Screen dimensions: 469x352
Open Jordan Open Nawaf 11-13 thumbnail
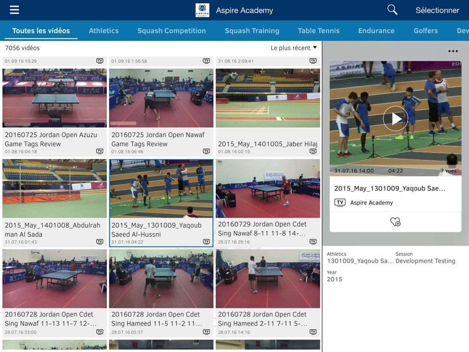(54, 279)
